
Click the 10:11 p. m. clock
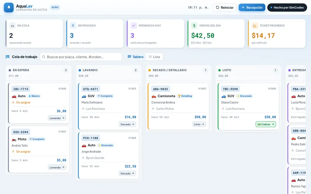click(x=198, y=7)
